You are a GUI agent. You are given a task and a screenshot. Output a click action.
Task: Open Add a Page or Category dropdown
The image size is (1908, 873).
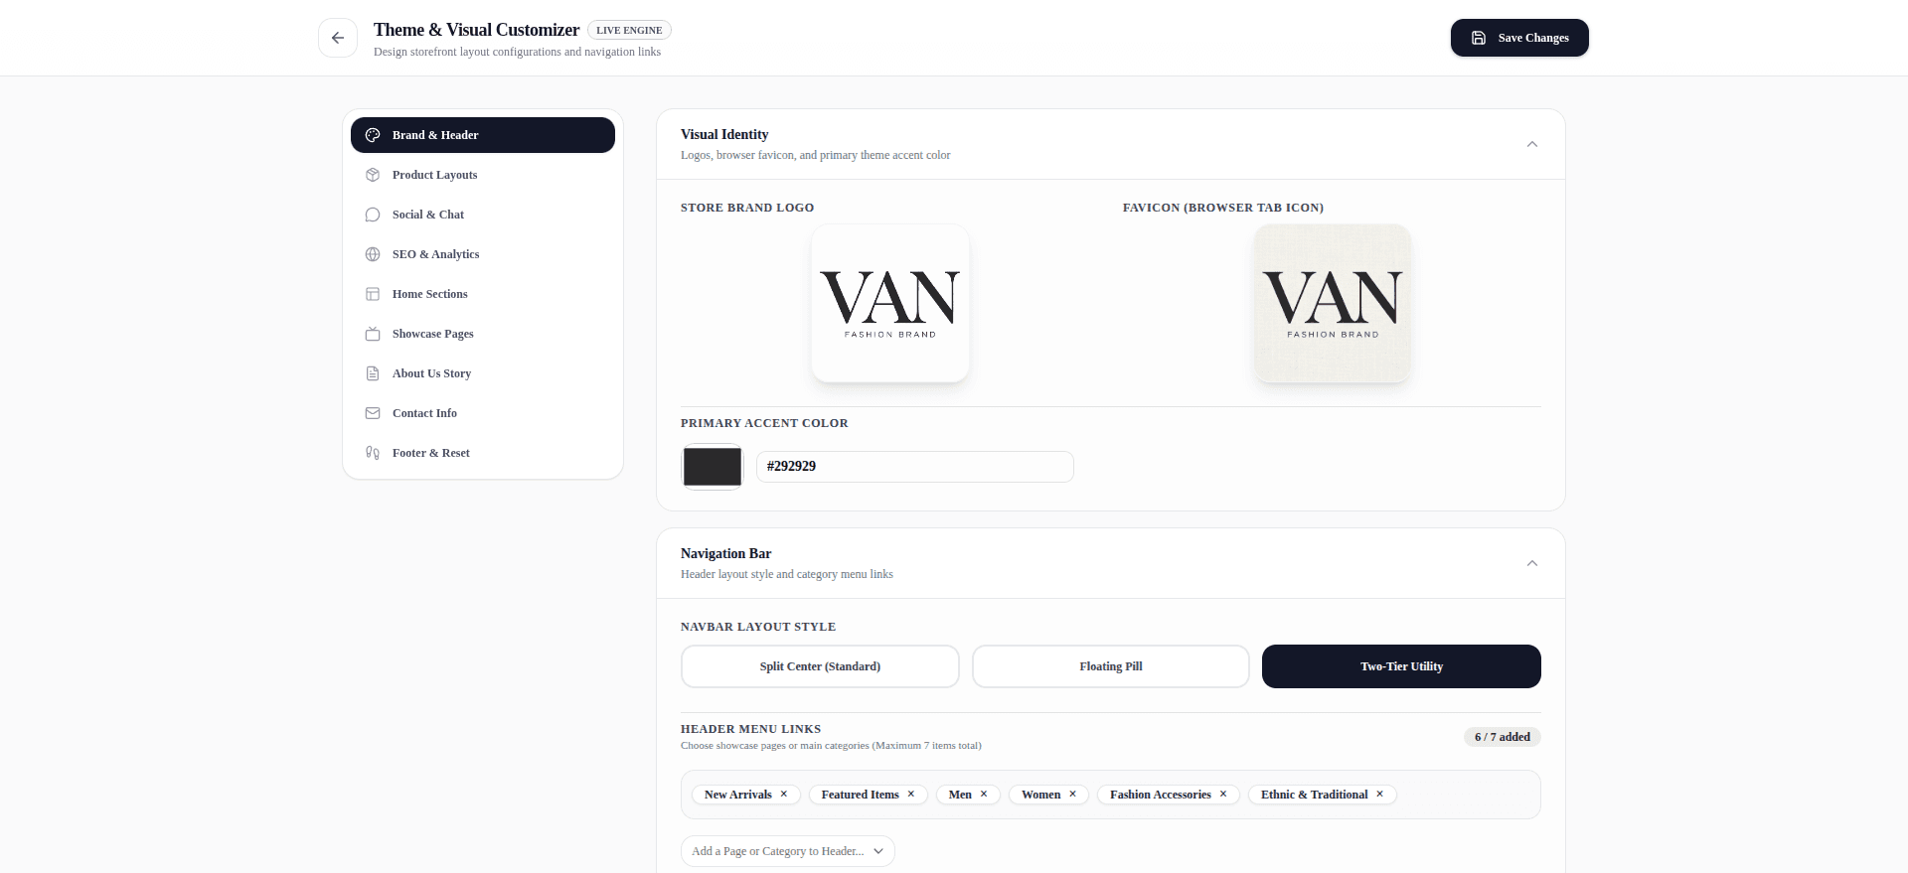[x=788, y=851]
